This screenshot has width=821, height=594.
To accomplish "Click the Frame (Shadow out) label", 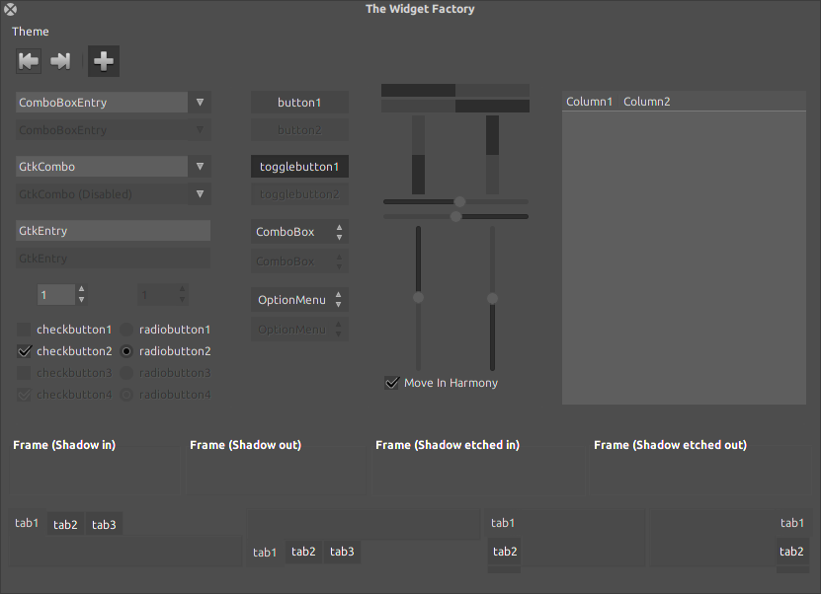I will point(245,445).
